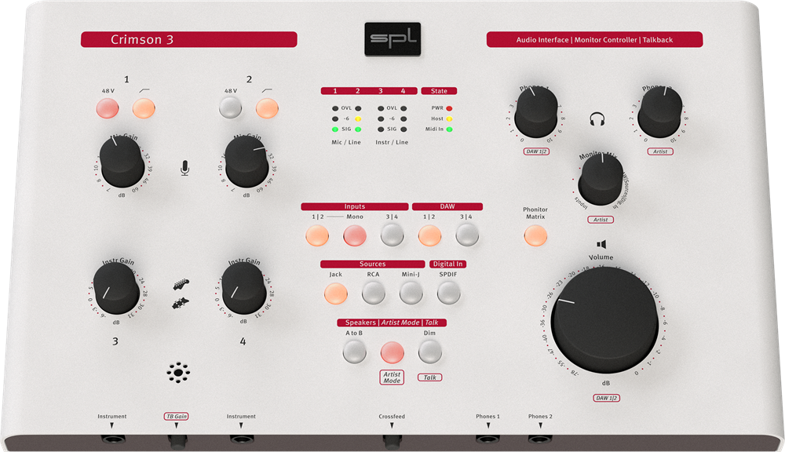The height and width of the screenshot is (452, 785).
Task: Adjust channel 2 Mic Gain knob
Action: (246, 162)
